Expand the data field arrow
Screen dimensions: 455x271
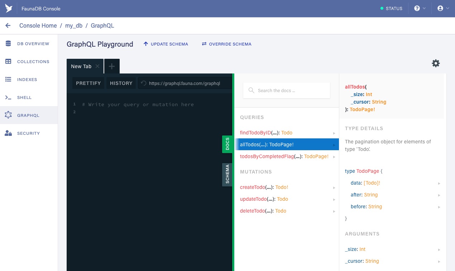click(x=439, y=183)
